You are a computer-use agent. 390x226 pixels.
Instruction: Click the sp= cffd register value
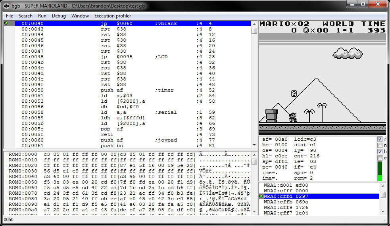tap(275, 162)
